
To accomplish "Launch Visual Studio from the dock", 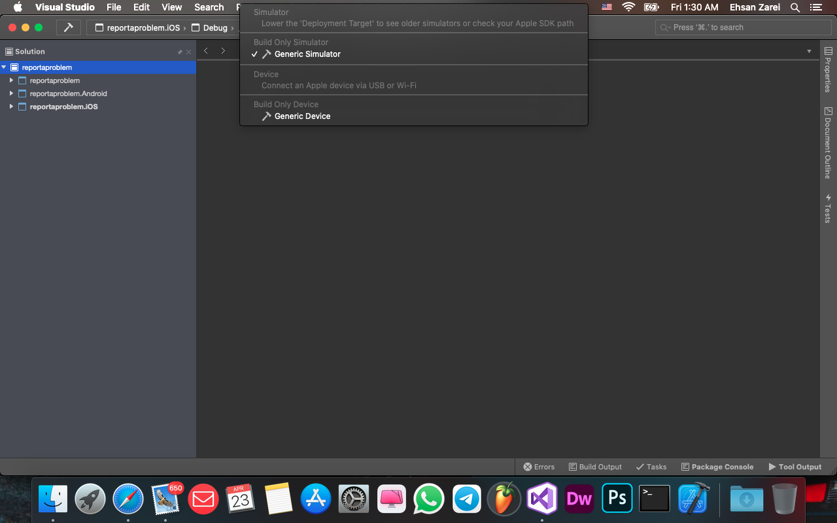I will click(x=541, y=498).
